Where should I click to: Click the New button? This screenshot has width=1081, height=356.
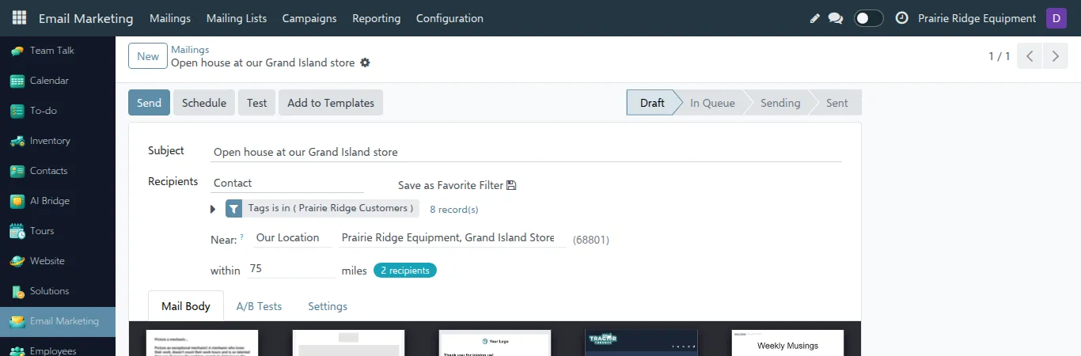click(148, 56)
